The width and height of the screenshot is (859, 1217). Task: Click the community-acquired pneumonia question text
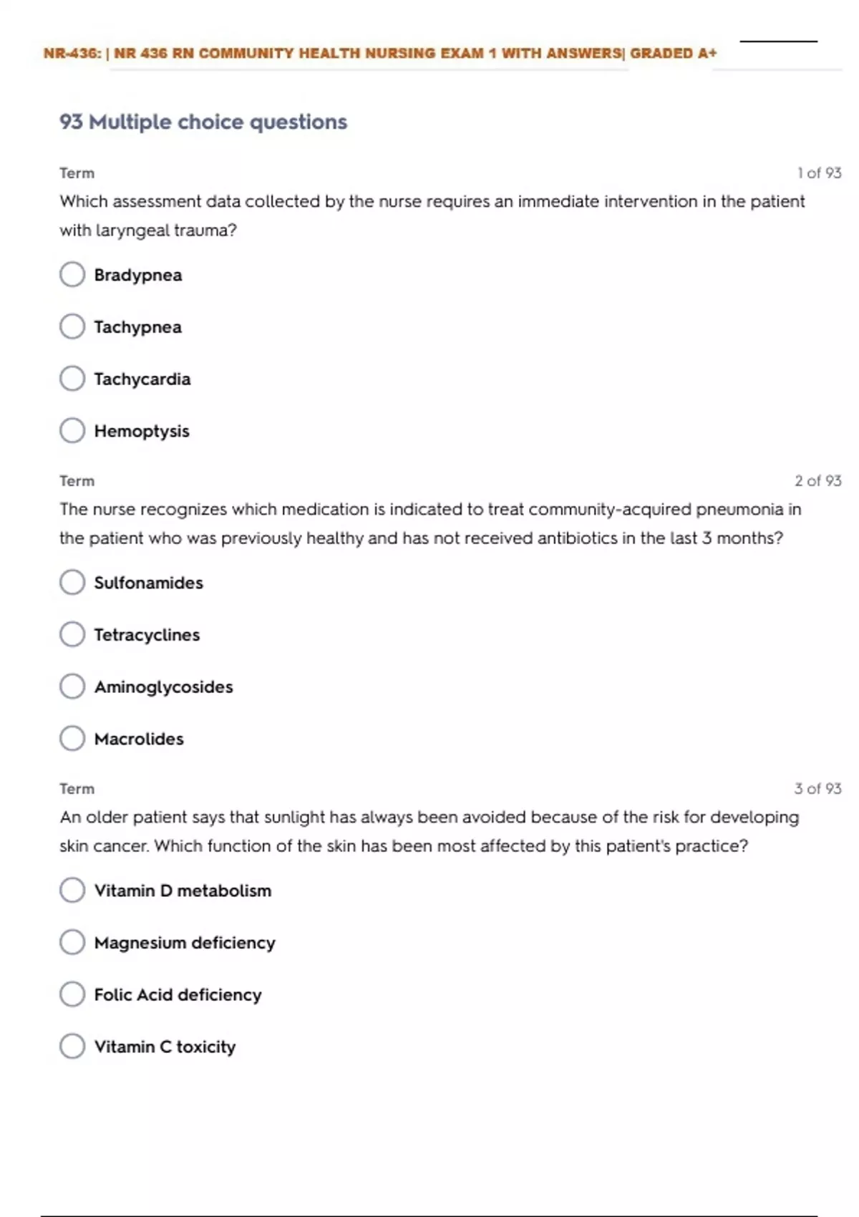(x=429, y=523)
